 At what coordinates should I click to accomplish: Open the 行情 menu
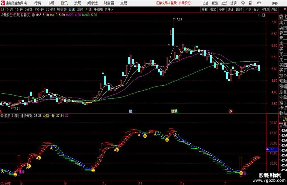(x=38, y=3)
